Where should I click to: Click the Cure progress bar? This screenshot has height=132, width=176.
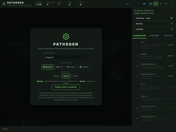136,4
